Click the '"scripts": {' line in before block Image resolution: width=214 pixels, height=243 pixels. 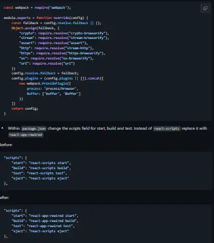15,158
